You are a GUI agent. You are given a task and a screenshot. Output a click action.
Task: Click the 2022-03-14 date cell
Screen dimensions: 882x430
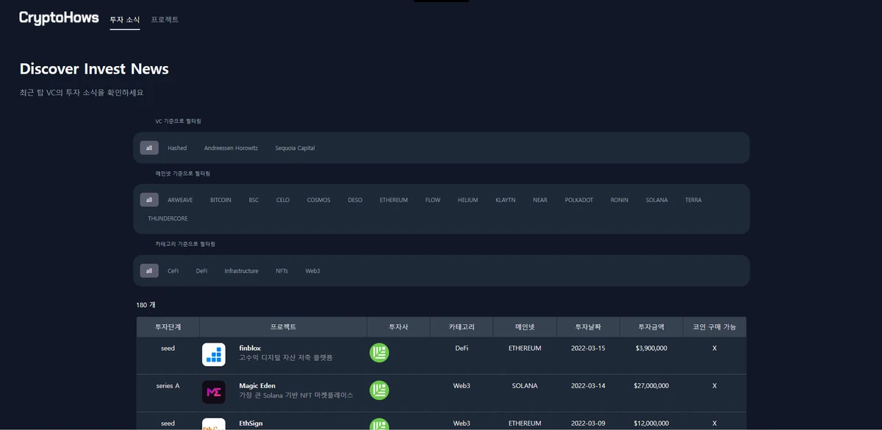tap(588, 386)
